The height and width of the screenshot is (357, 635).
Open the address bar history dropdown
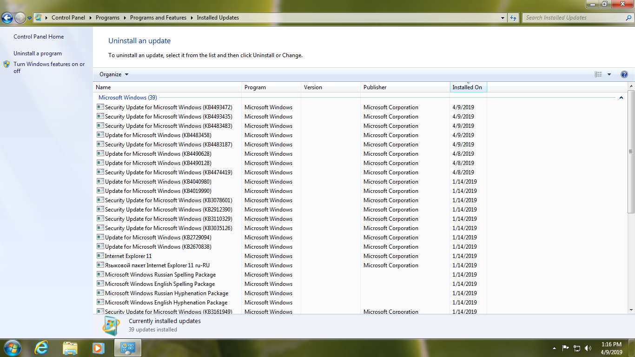503,18
